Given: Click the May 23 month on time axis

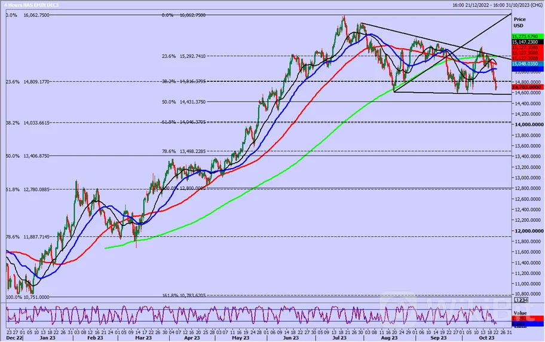Looking at the screenshot, I should coord(240,337).
